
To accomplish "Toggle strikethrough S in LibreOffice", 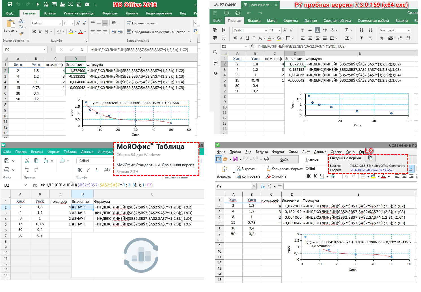I will [333, 176].
